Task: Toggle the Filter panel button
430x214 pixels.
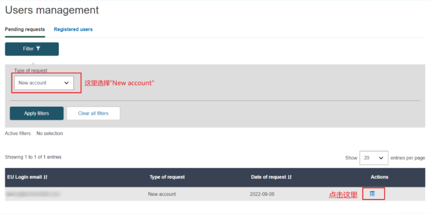Action: (x=32, y=49)
